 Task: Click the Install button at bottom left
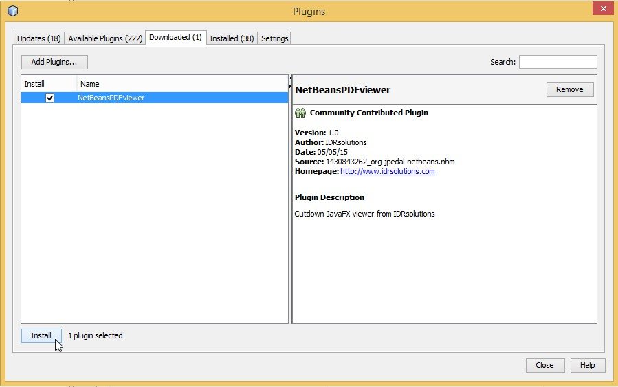41,335
